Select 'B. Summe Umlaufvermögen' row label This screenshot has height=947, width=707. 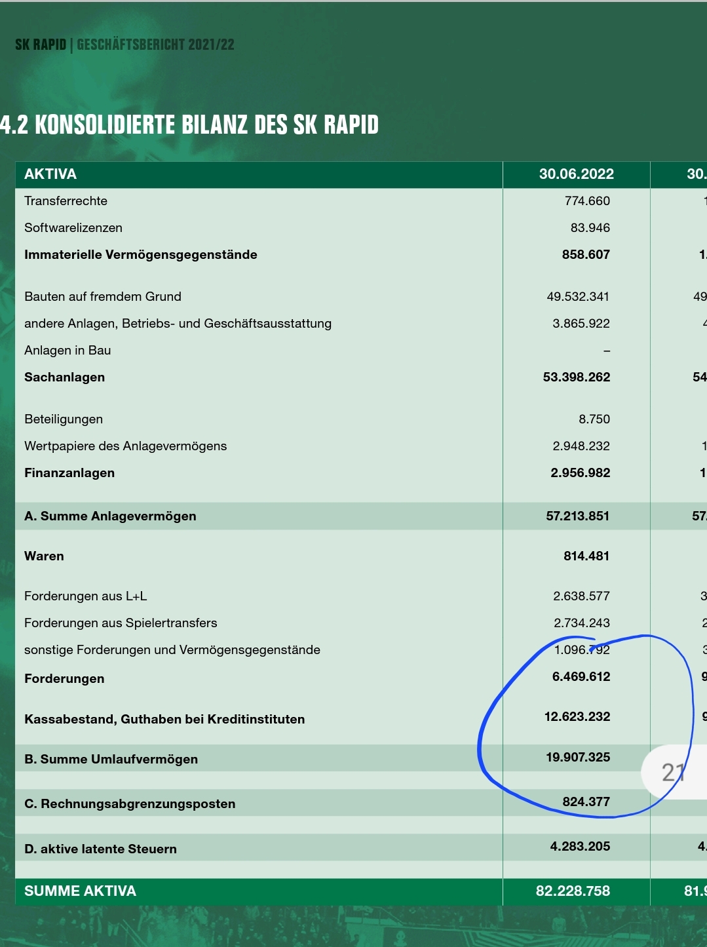[111, 760]
